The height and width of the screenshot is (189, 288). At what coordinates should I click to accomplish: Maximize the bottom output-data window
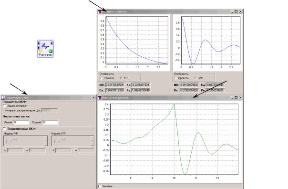click(236, 97)
